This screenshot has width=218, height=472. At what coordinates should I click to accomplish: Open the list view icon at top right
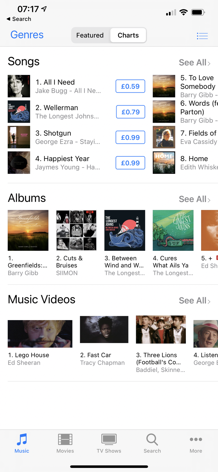coord(202,36)
